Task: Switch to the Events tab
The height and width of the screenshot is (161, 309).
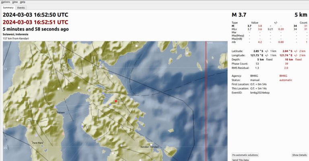Action: tap(21, 8)
